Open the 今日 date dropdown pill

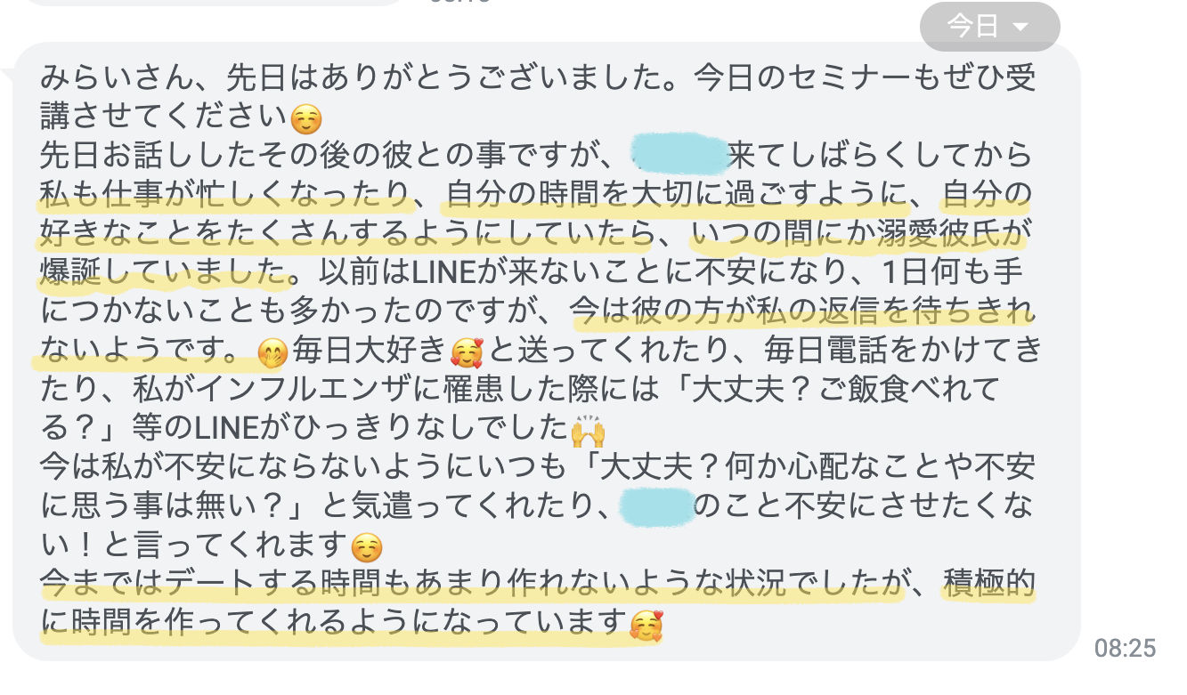[x=989, y=27]
